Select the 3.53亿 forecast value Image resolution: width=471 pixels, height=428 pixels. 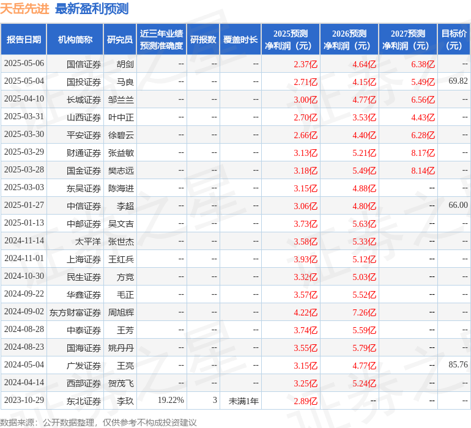pos(364,117)
